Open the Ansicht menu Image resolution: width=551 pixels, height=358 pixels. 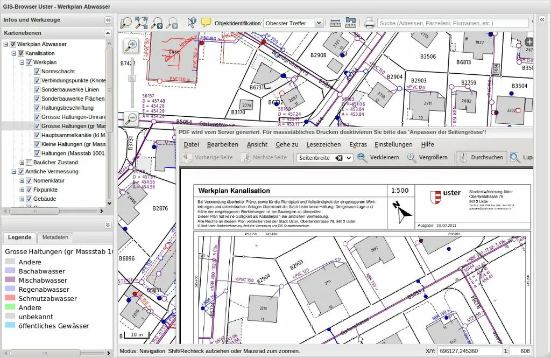pos(257,144)
